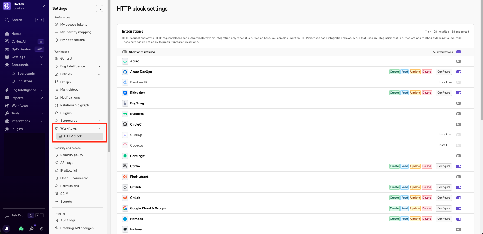Click Configure for Azure DevOps
Screen dimensions: 483x234
(444, 72)
